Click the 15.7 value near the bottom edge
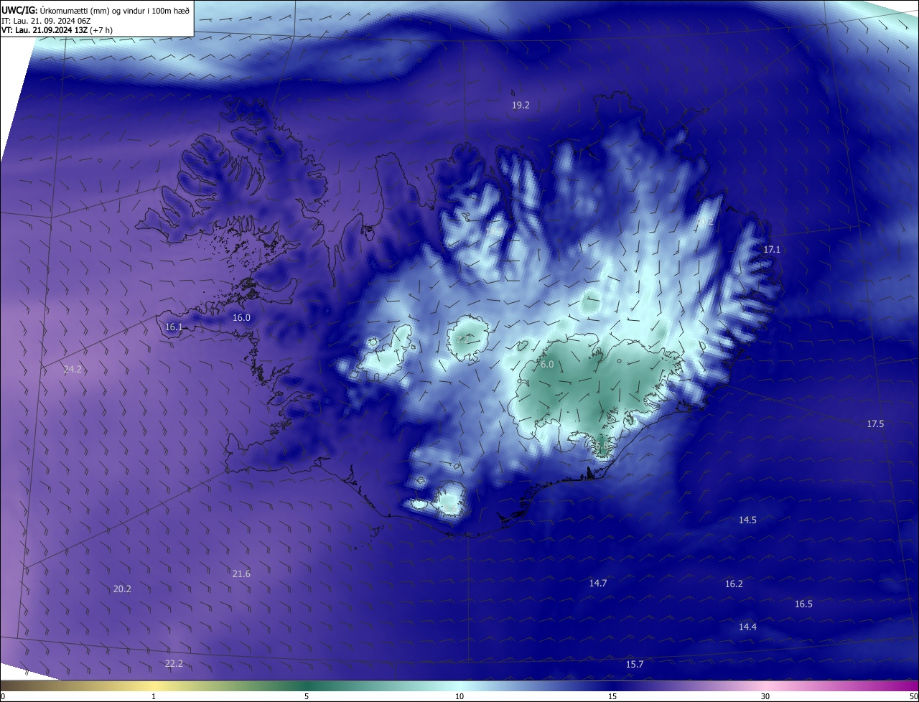The height and width of the screenshot is (702, 919). click(635, 664)
